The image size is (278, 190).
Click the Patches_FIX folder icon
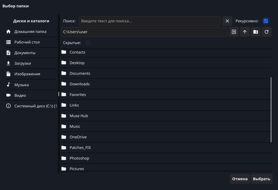pos(64,148)
